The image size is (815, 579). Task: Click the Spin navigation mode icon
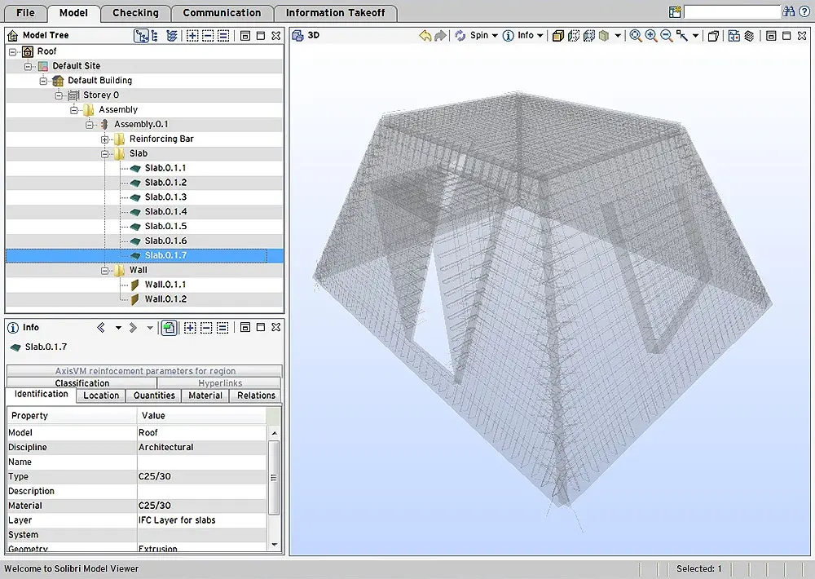click(x=460, y=36)
